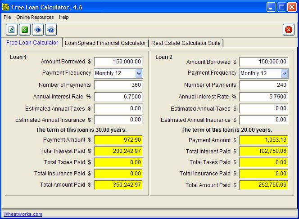This screenshot has width=299, height=219.
Task: Click Loan 1 Annual Interest Rate field
Action: click(x=118, y=97)
